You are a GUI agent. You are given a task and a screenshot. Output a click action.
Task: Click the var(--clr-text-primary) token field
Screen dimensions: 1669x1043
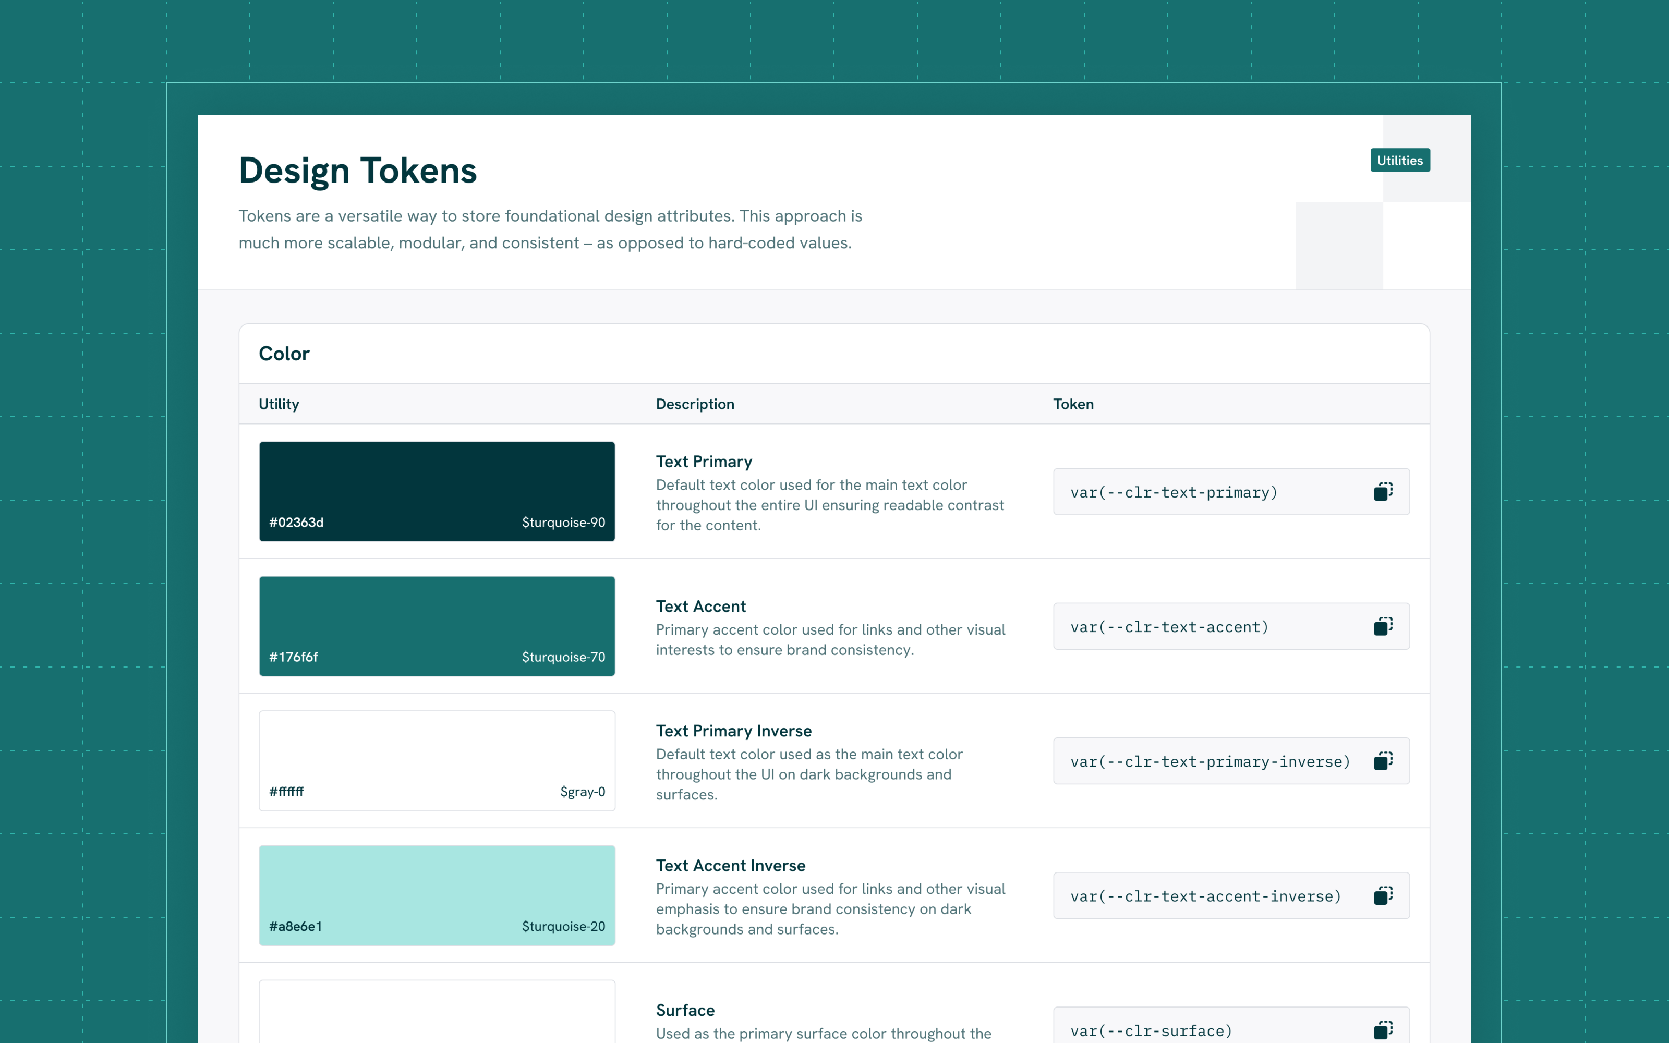[x=1174, y=492]
